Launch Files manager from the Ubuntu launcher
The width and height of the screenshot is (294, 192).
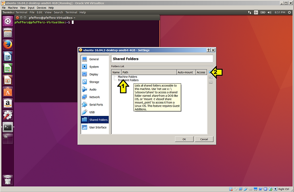pos(8,33)
